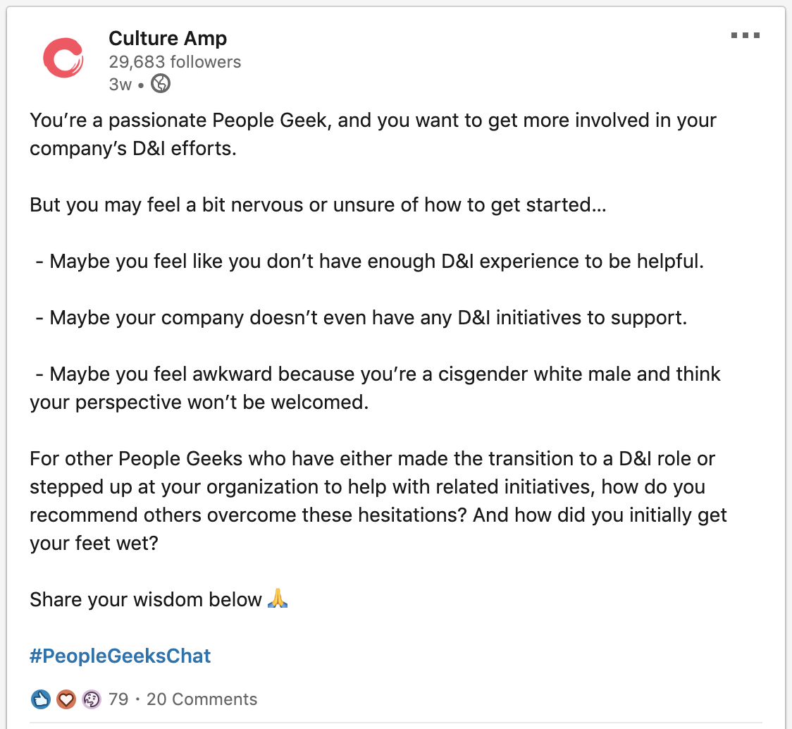Image resolution: width=792 pixels, height=729 pixels.
Task: Click the globe public visibility icon
Action: coord(161,84)
